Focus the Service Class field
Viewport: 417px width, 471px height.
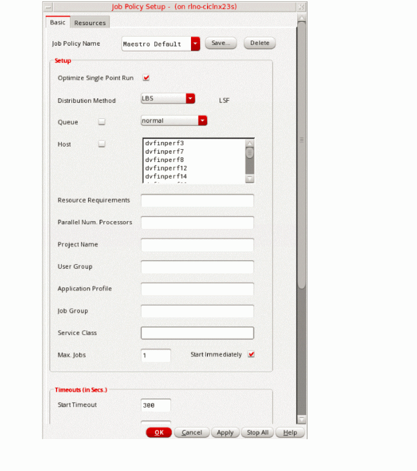tap(197, 333)
